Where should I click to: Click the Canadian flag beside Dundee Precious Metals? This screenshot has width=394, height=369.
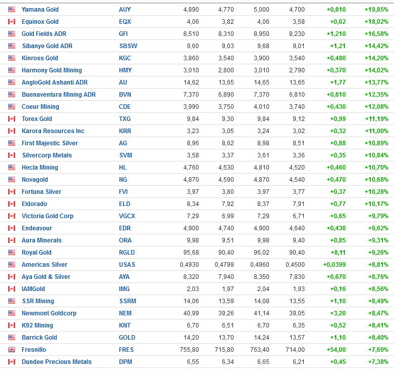point(12,361)
